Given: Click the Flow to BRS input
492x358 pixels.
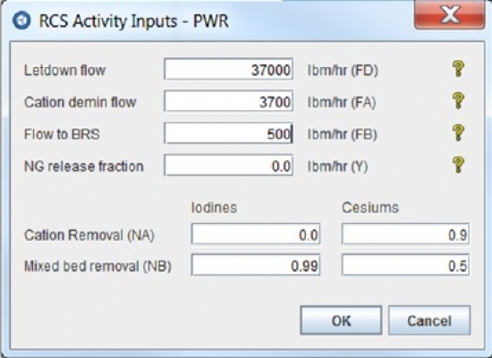Looking at the screenshot, I should 228,133.
